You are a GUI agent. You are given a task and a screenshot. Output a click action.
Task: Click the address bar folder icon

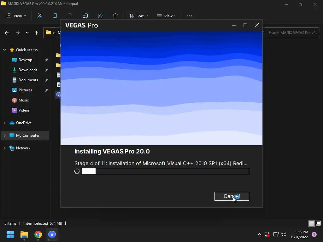point(48,32)
